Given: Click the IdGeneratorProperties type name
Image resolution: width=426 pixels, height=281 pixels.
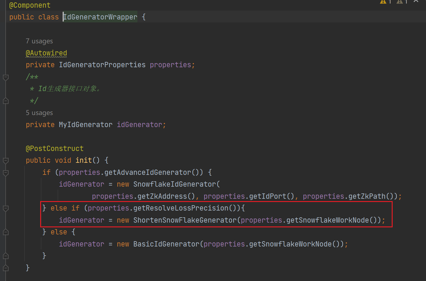Looking at the screenshot, I should (x=102, y=65).
